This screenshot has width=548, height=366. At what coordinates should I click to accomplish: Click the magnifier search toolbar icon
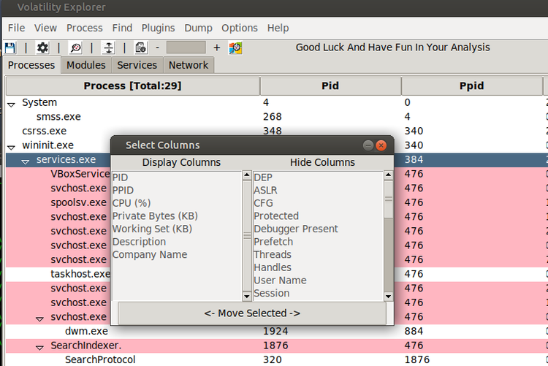[75, 47]
